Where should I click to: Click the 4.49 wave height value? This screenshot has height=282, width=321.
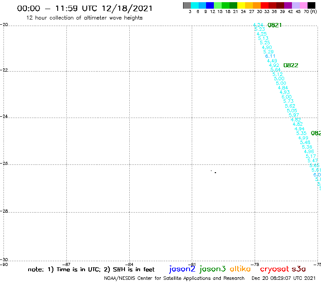(x=272, y=61)
